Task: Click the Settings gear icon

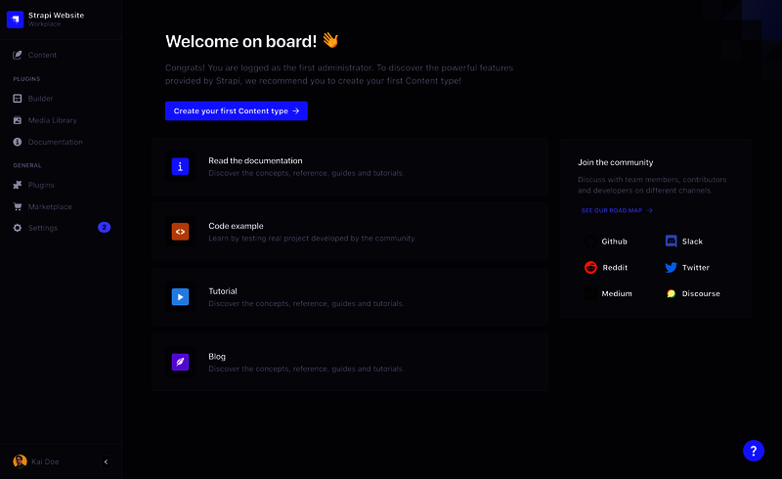Action: 18,228
